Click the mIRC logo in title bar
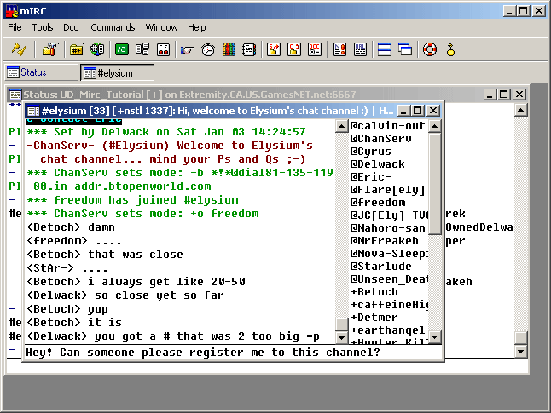 pyautogui.click(x=12, y=11)
